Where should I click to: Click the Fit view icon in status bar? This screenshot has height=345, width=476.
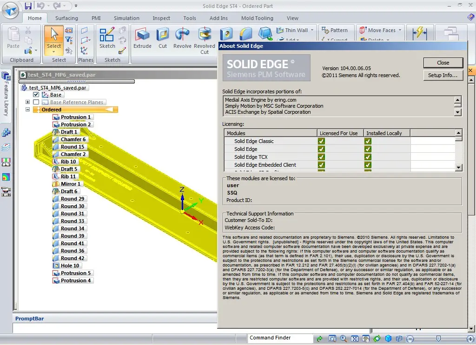click(x=355, y=338)
